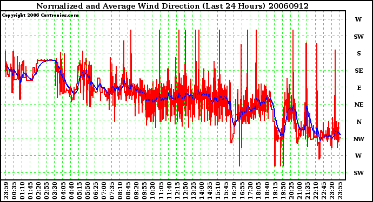
Task: Click the '09:55' time label
Action: click(145, 191)
